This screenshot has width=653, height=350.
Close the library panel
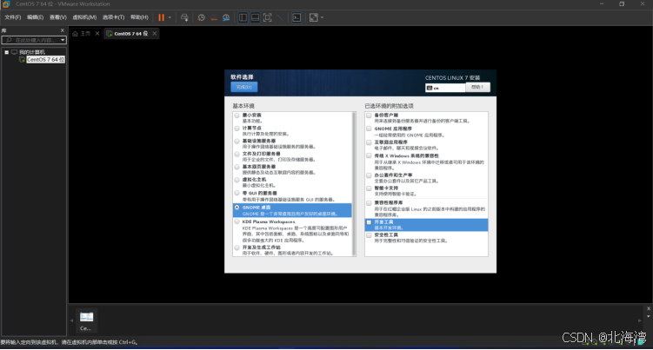click(63, 30)
